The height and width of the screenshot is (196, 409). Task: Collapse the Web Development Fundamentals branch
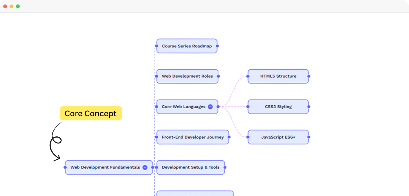[x=145, y=167]
